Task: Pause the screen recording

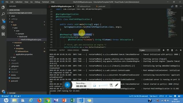Action: (67, 85)
